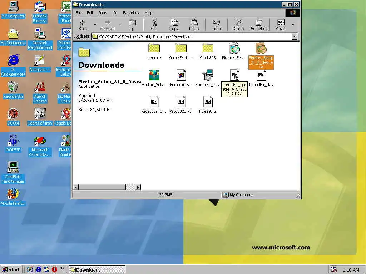The image size is (366, 274).
Task: Select the Kstub823.7z archive
Action: (x=180, y=105)
